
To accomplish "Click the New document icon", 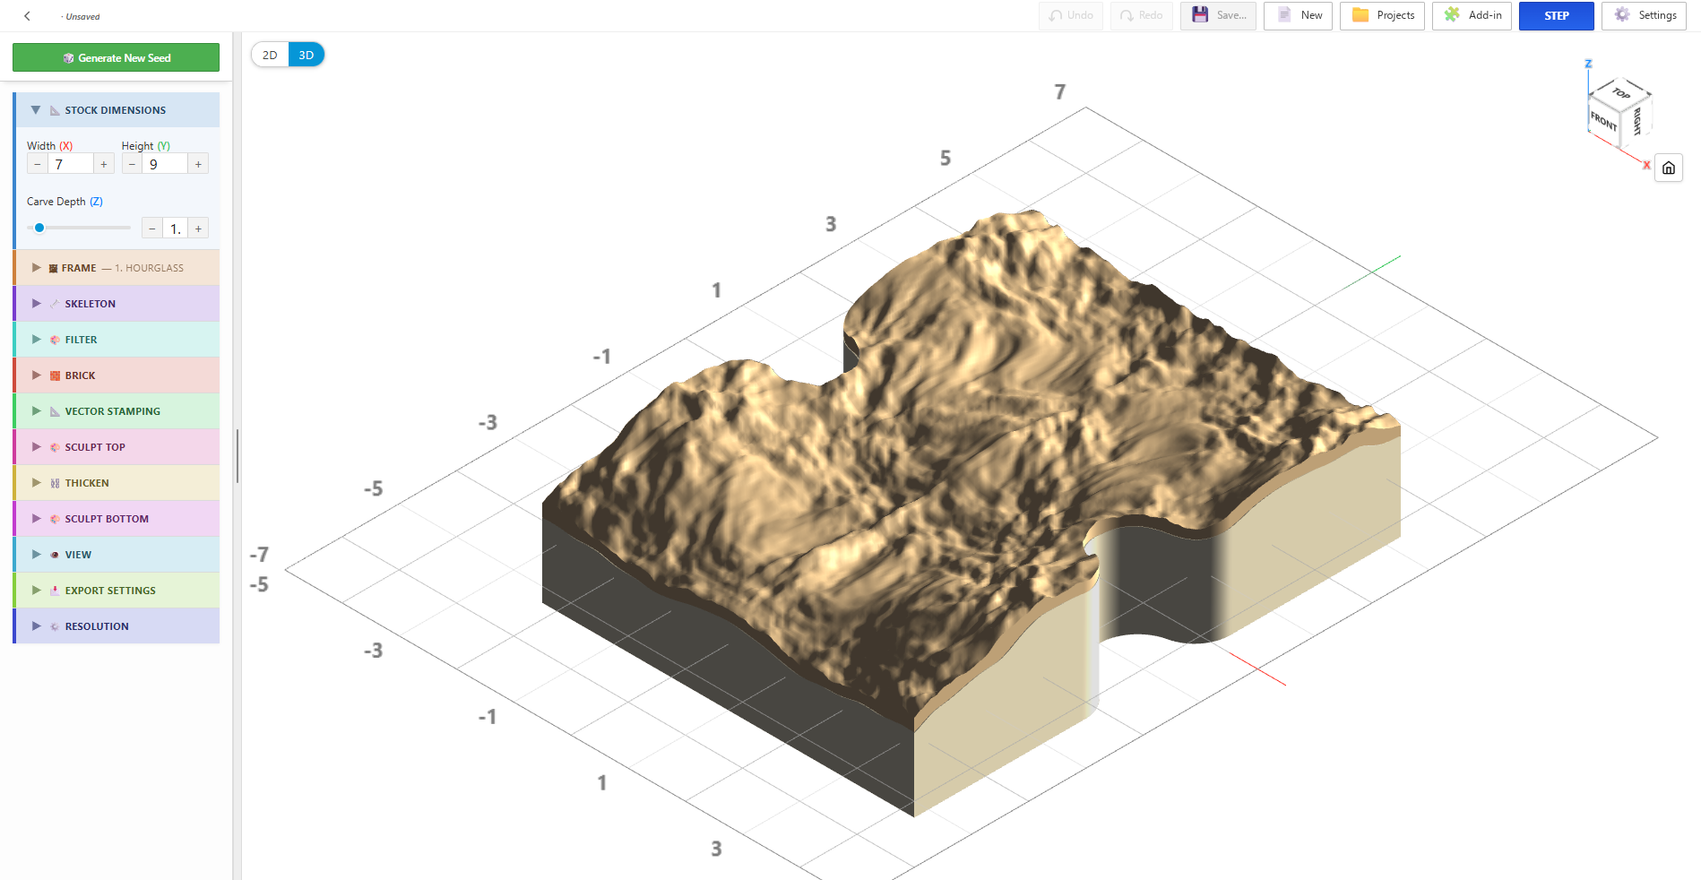I will click(1284, 15).
